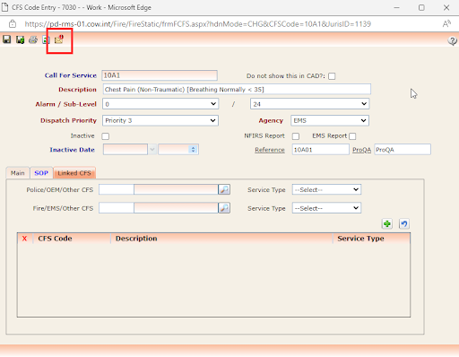Click the Reference field containing 10A01
Viewport: 459px width, 357px height.
321,150
